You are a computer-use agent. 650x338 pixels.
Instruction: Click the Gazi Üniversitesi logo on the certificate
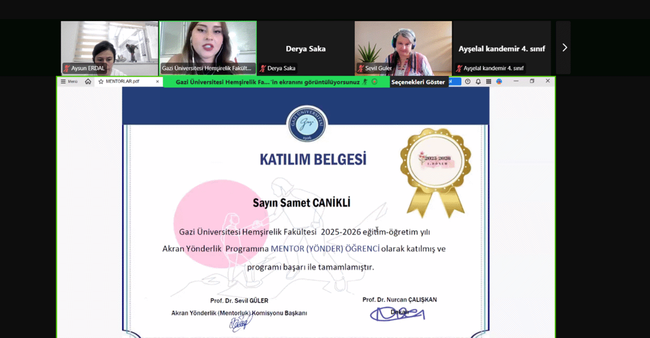(x=306, y=124)
